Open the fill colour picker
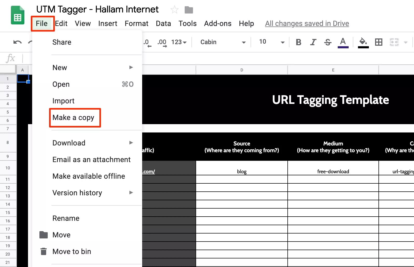The image size is (414, 267). point(363,42)
